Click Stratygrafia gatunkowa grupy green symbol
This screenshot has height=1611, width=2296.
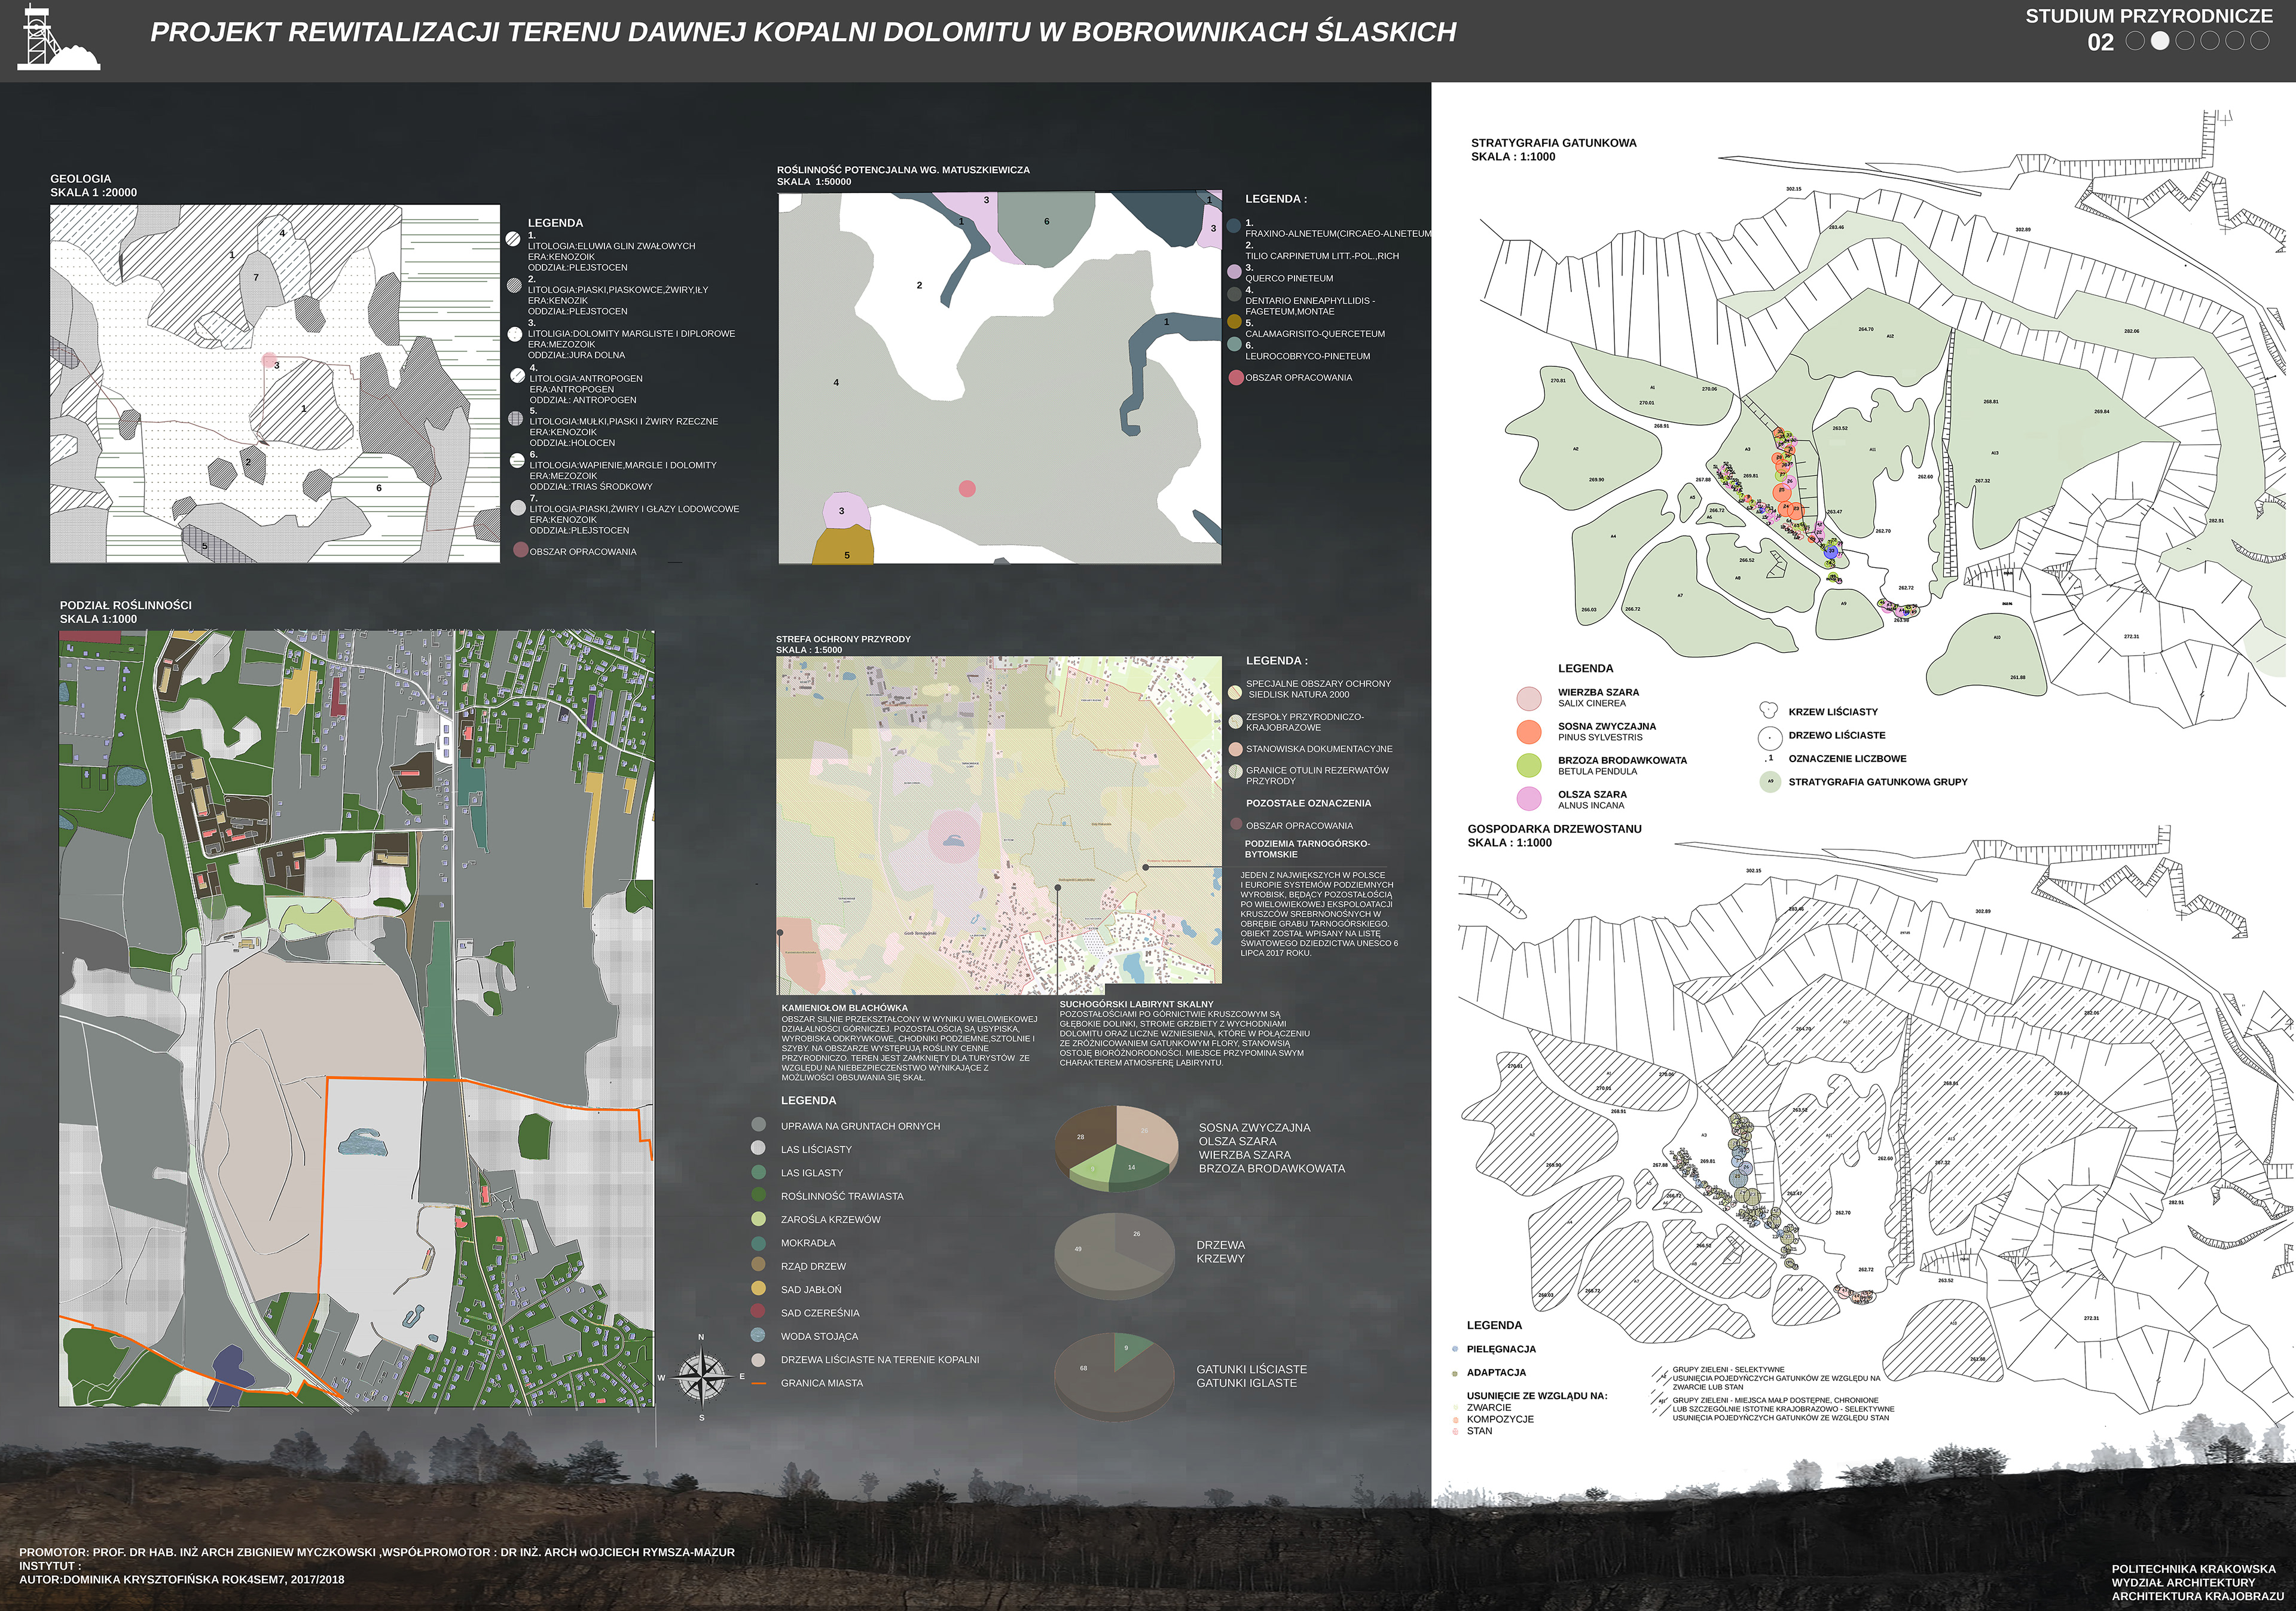[1770, 782]
